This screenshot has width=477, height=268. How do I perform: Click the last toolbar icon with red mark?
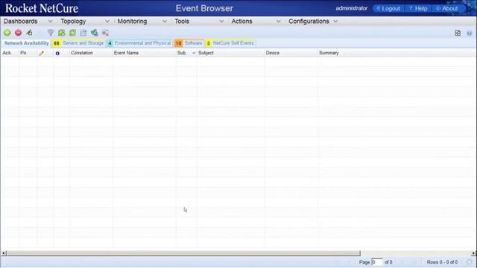coord(105,33)
